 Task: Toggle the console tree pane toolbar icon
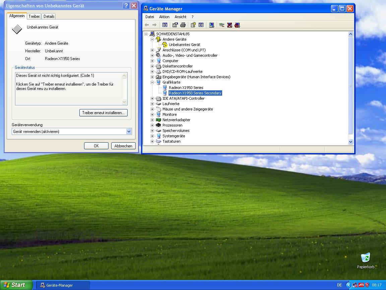[x=165, y=25]
